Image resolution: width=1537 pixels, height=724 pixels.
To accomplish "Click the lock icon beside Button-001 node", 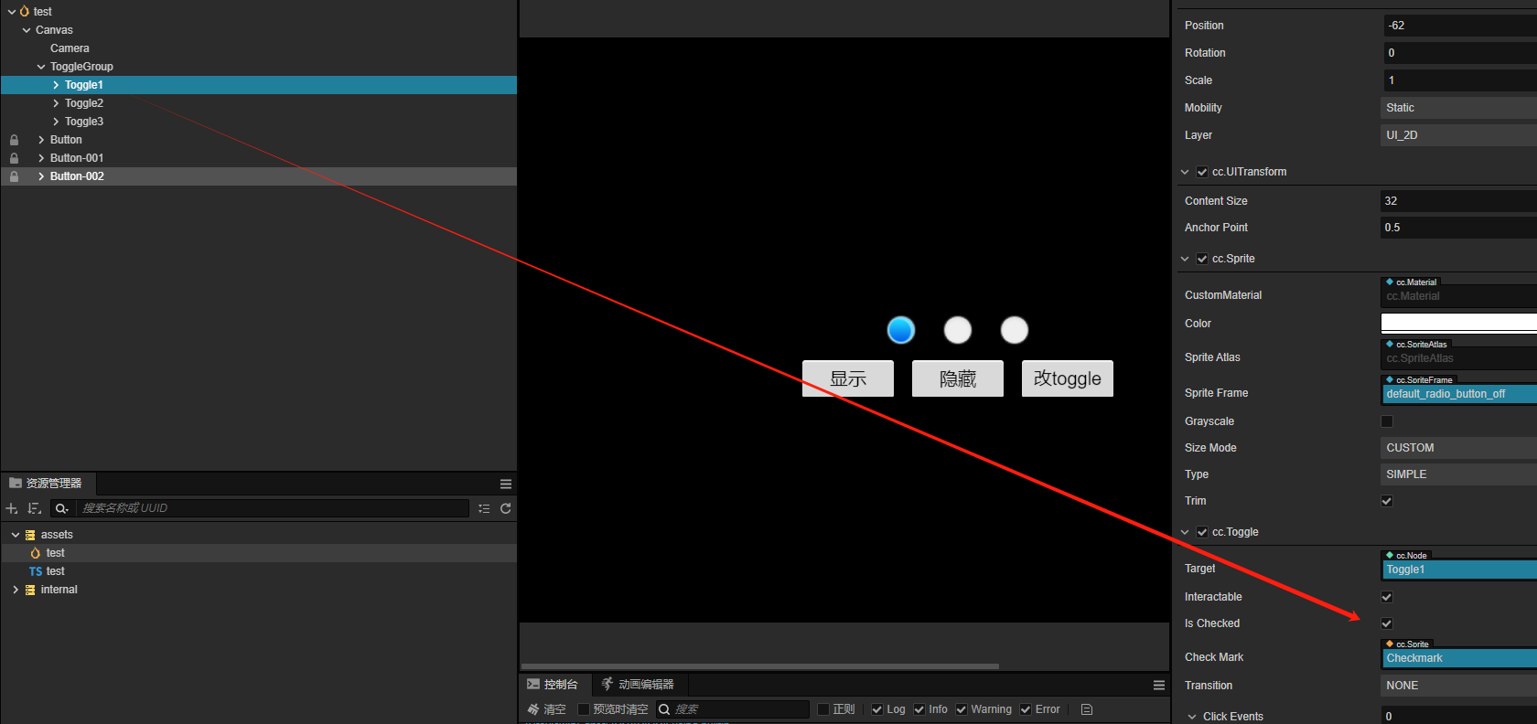I will coord(14,158).
